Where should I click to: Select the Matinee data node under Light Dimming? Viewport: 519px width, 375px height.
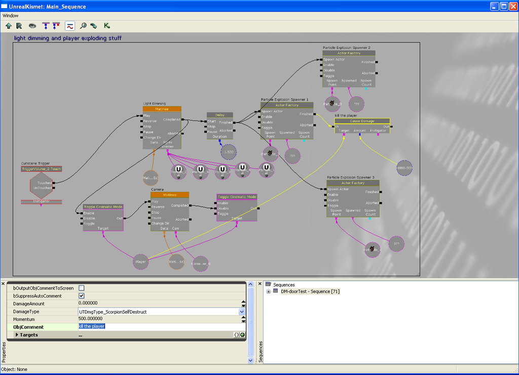click(x=151, y=178)
